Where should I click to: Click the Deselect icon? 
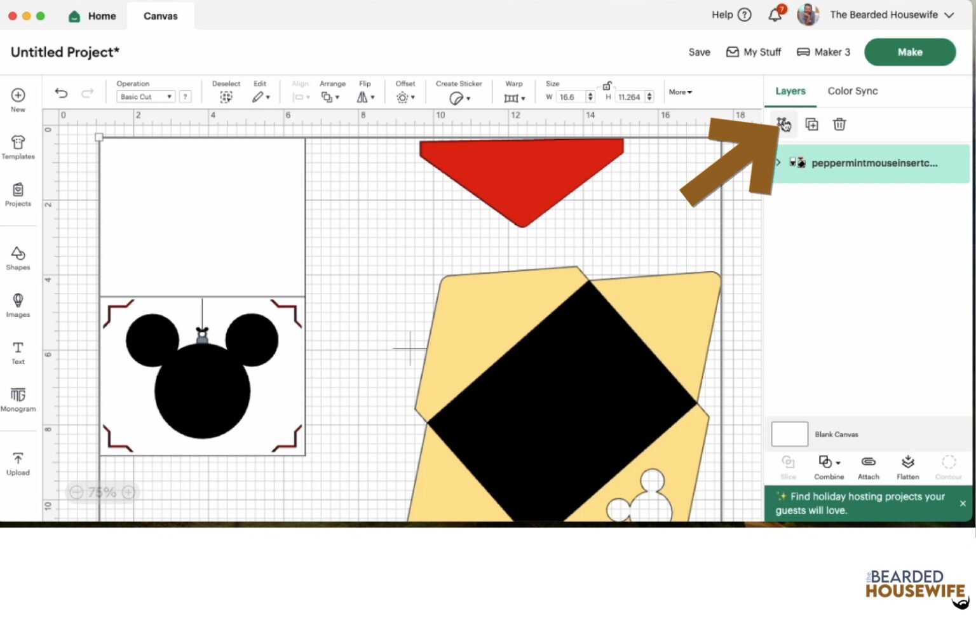[x=226, y=97]
